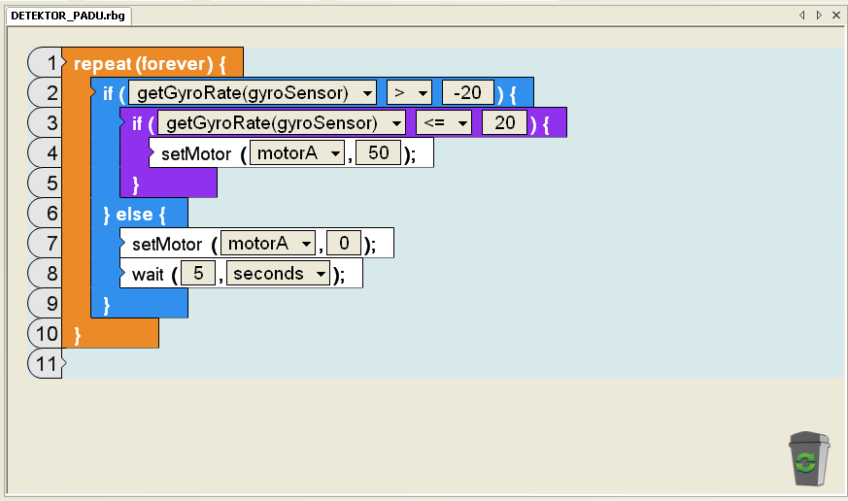Select the setMotor text on line 4

[196, 154]
